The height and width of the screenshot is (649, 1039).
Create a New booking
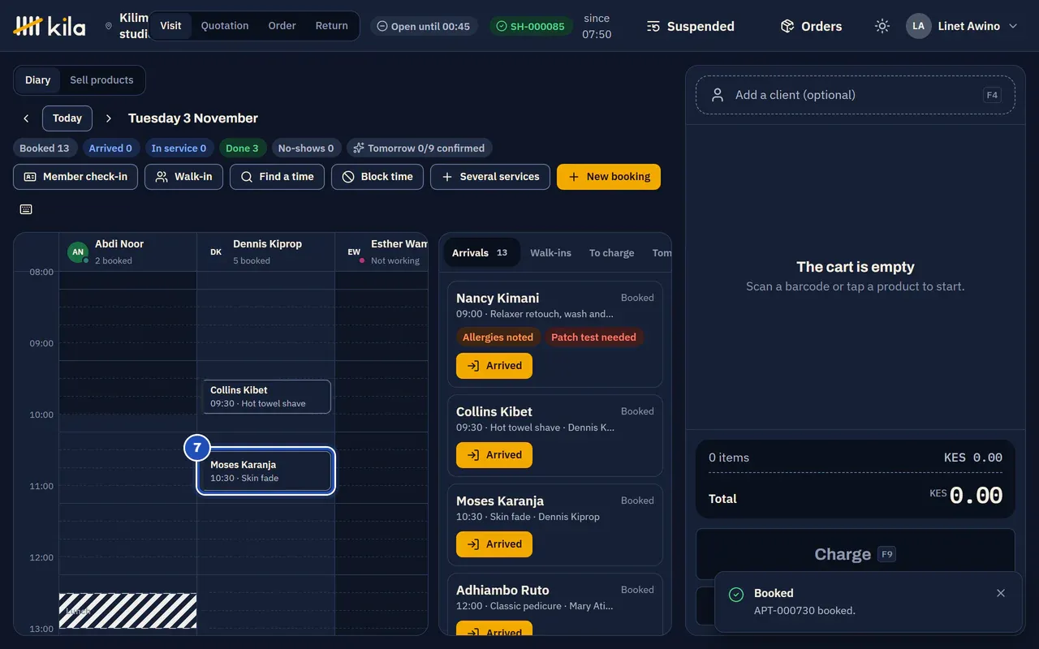(609, 177)
